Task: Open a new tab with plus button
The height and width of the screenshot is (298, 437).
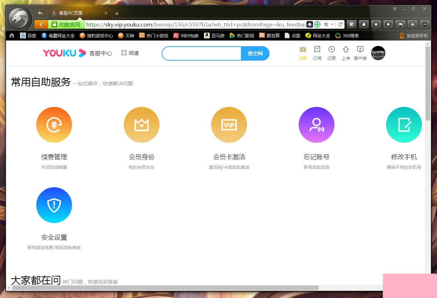Action: [117, 14]
